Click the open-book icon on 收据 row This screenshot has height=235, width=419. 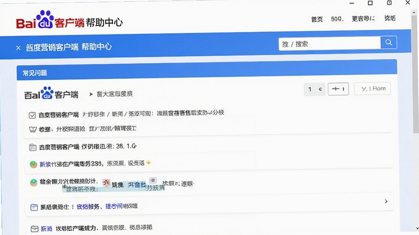(32, 130)
